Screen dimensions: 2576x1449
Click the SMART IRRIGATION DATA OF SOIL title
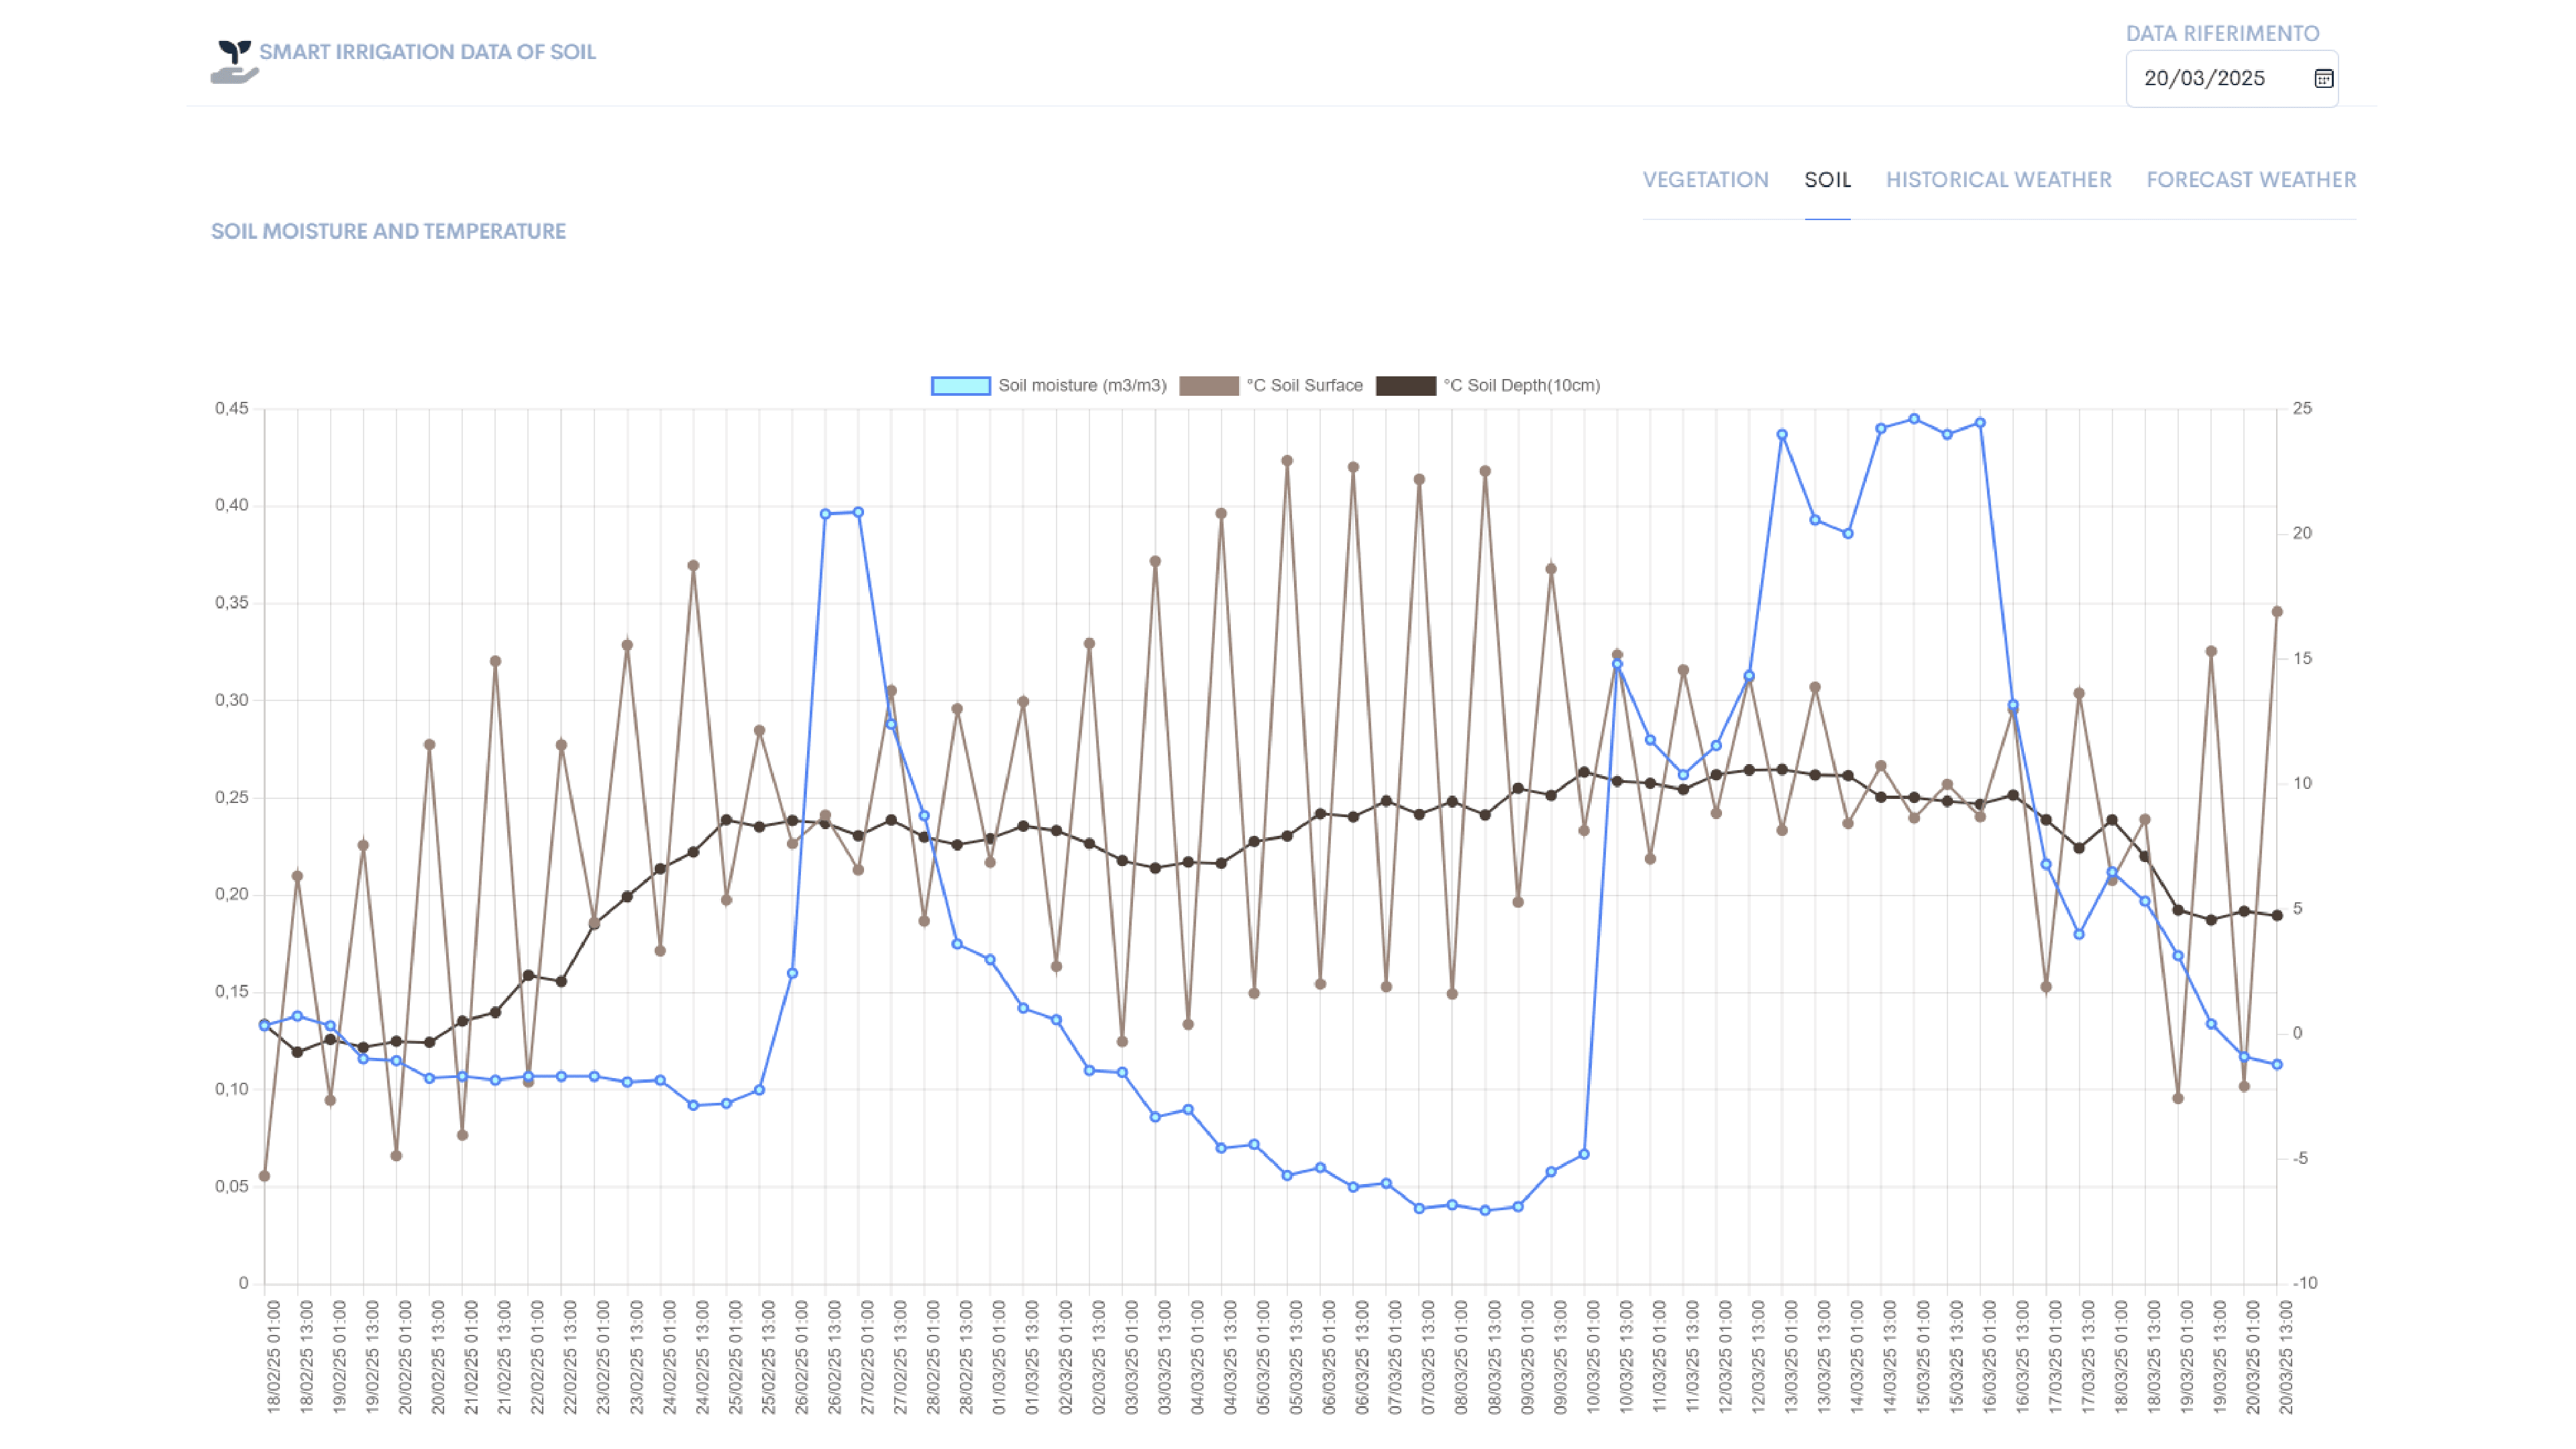tap(427, 52)
